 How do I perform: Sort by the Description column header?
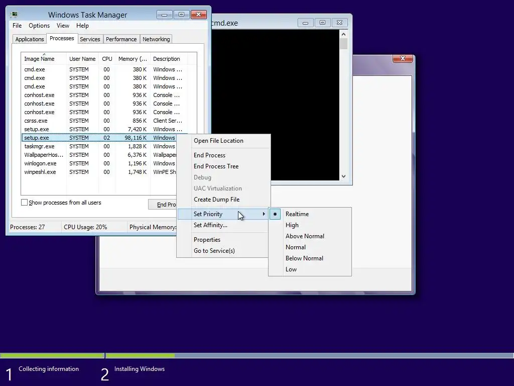(169, 59)
